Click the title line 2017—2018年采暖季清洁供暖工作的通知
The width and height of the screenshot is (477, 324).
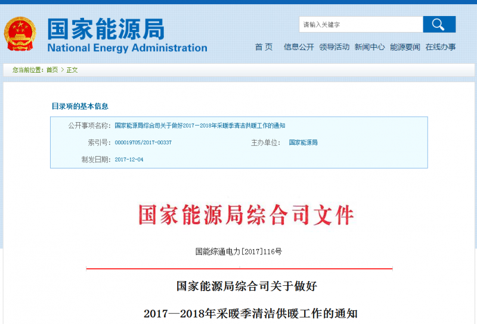click(250, 313)
